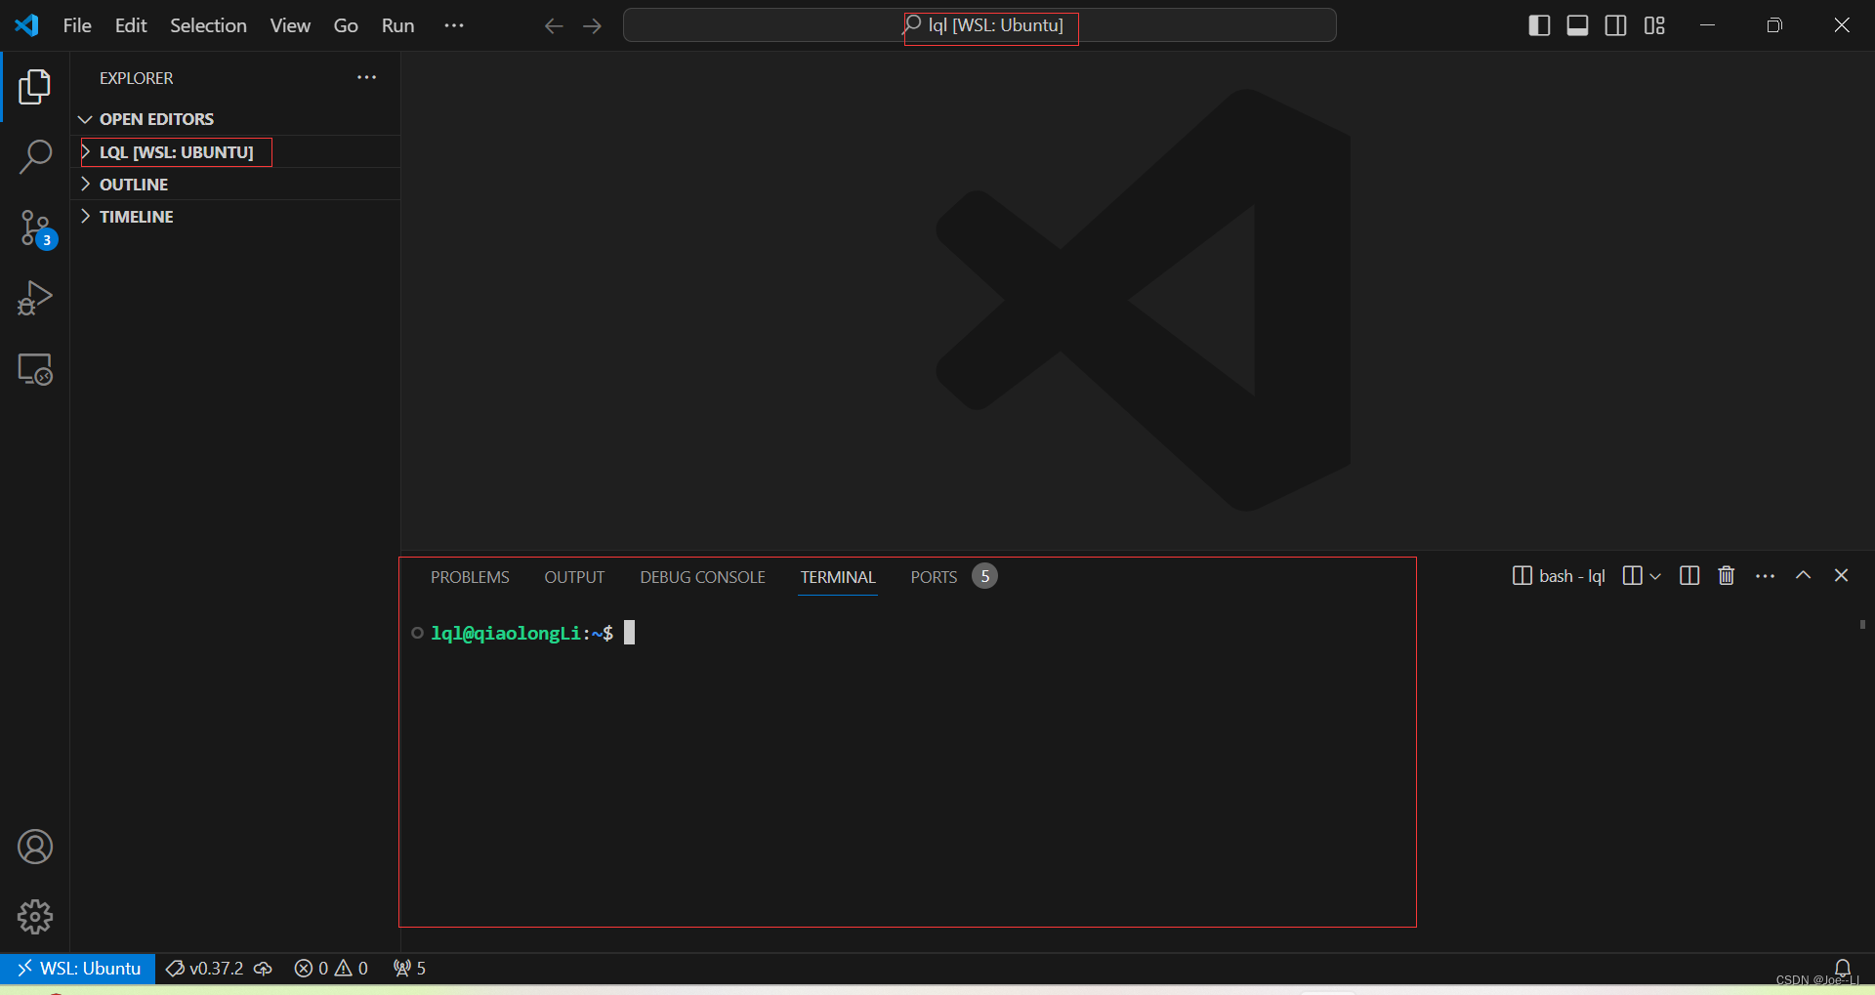
Task: Collapse the Open Editors section
Action: click(x=235, y=119)
